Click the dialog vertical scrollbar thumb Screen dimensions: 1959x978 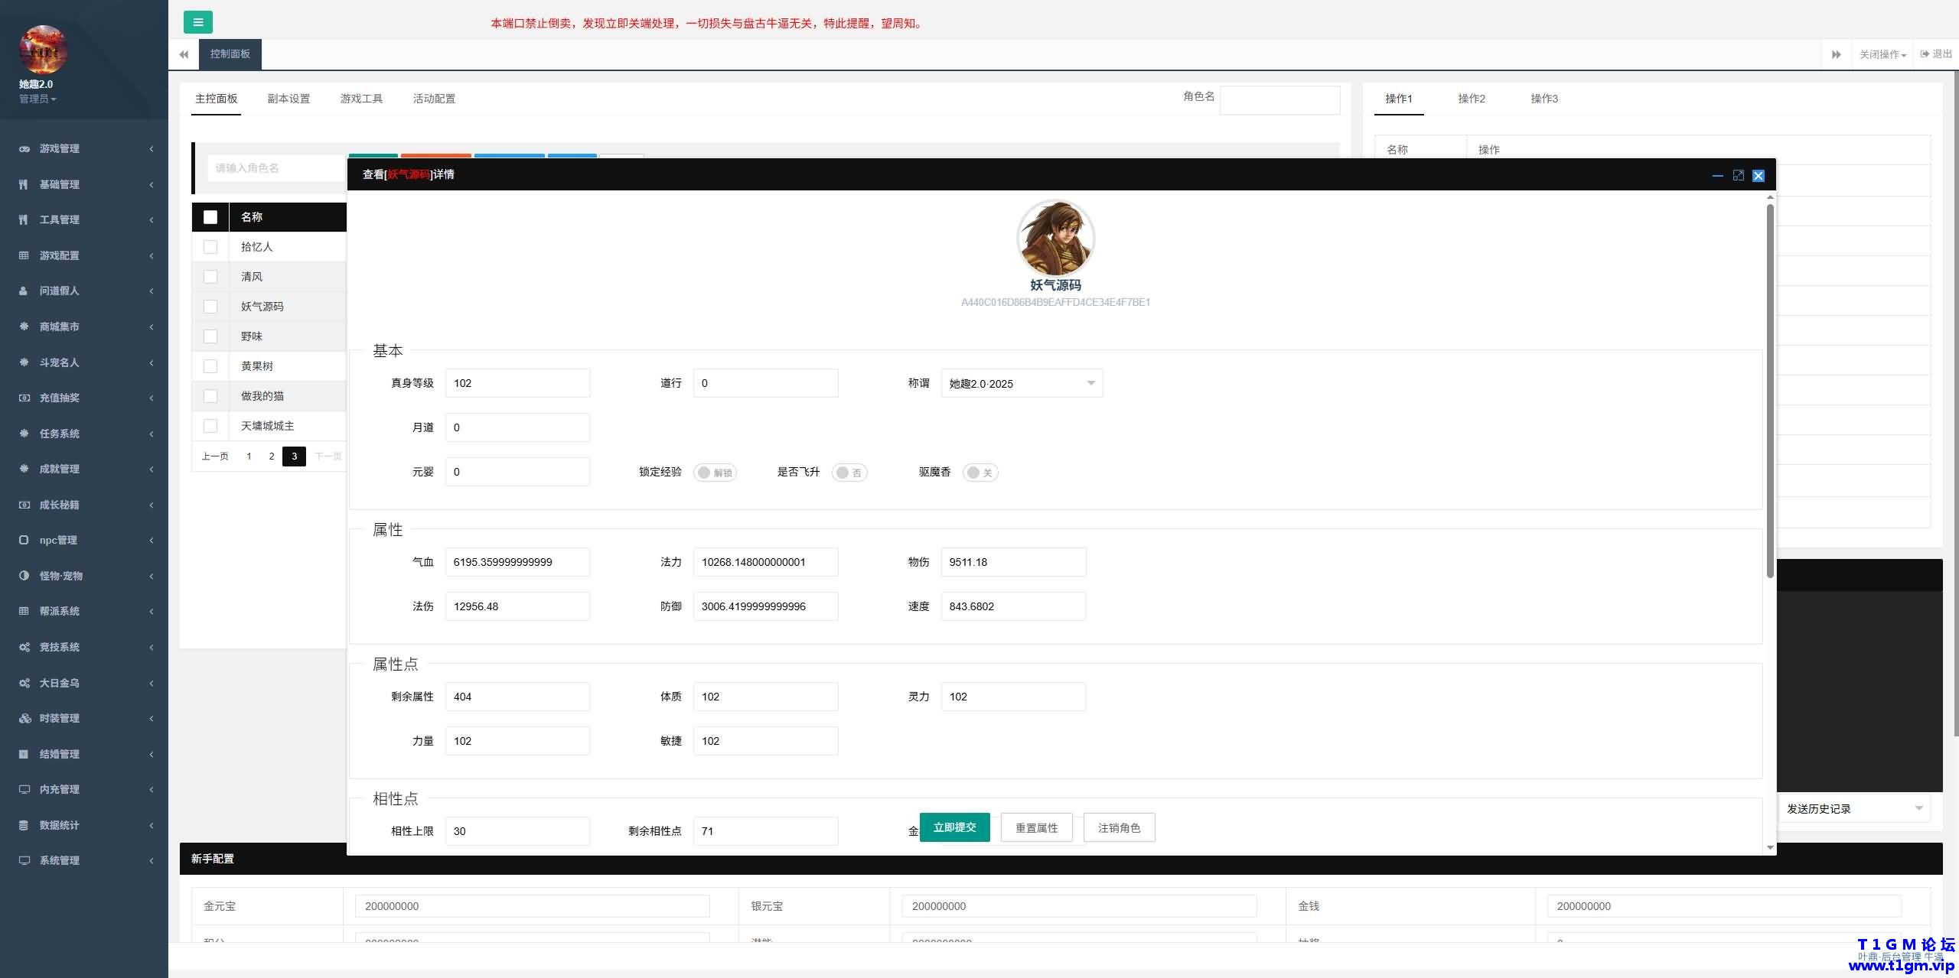point(1770,390)
